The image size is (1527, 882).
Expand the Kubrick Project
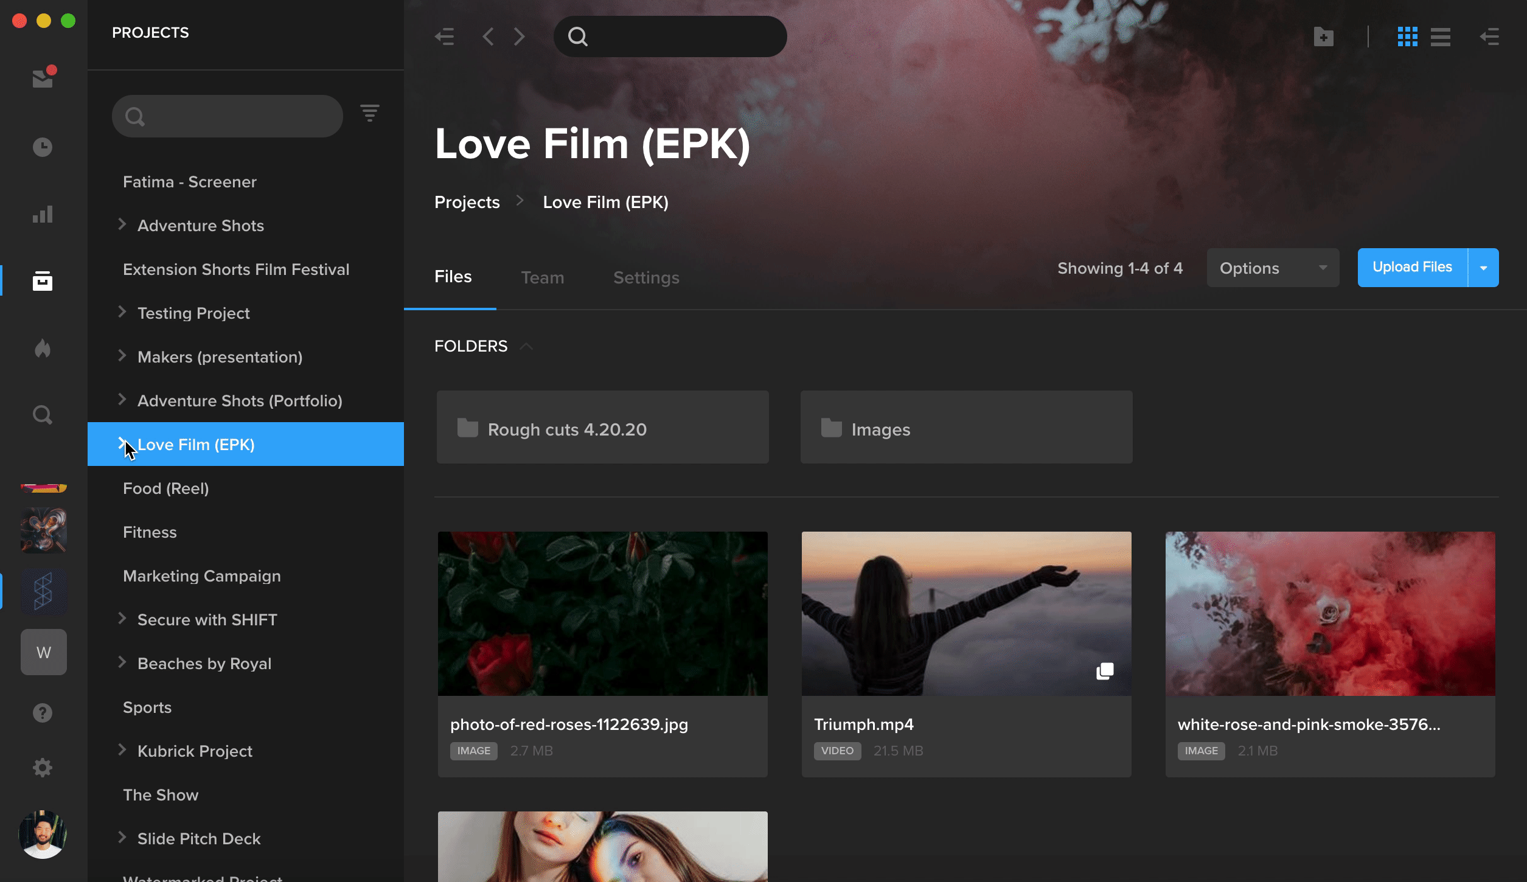pos(122,750)
